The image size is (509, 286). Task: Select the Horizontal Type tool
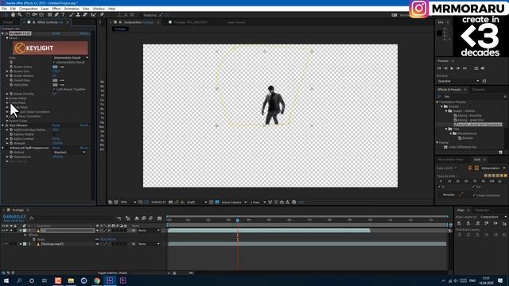(63, 15)
